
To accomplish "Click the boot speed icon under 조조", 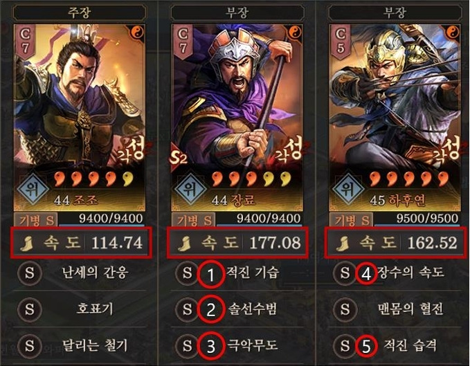I will (28, 244).
